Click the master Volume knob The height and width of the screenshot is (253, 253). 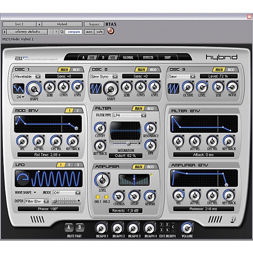pos(187,228)
